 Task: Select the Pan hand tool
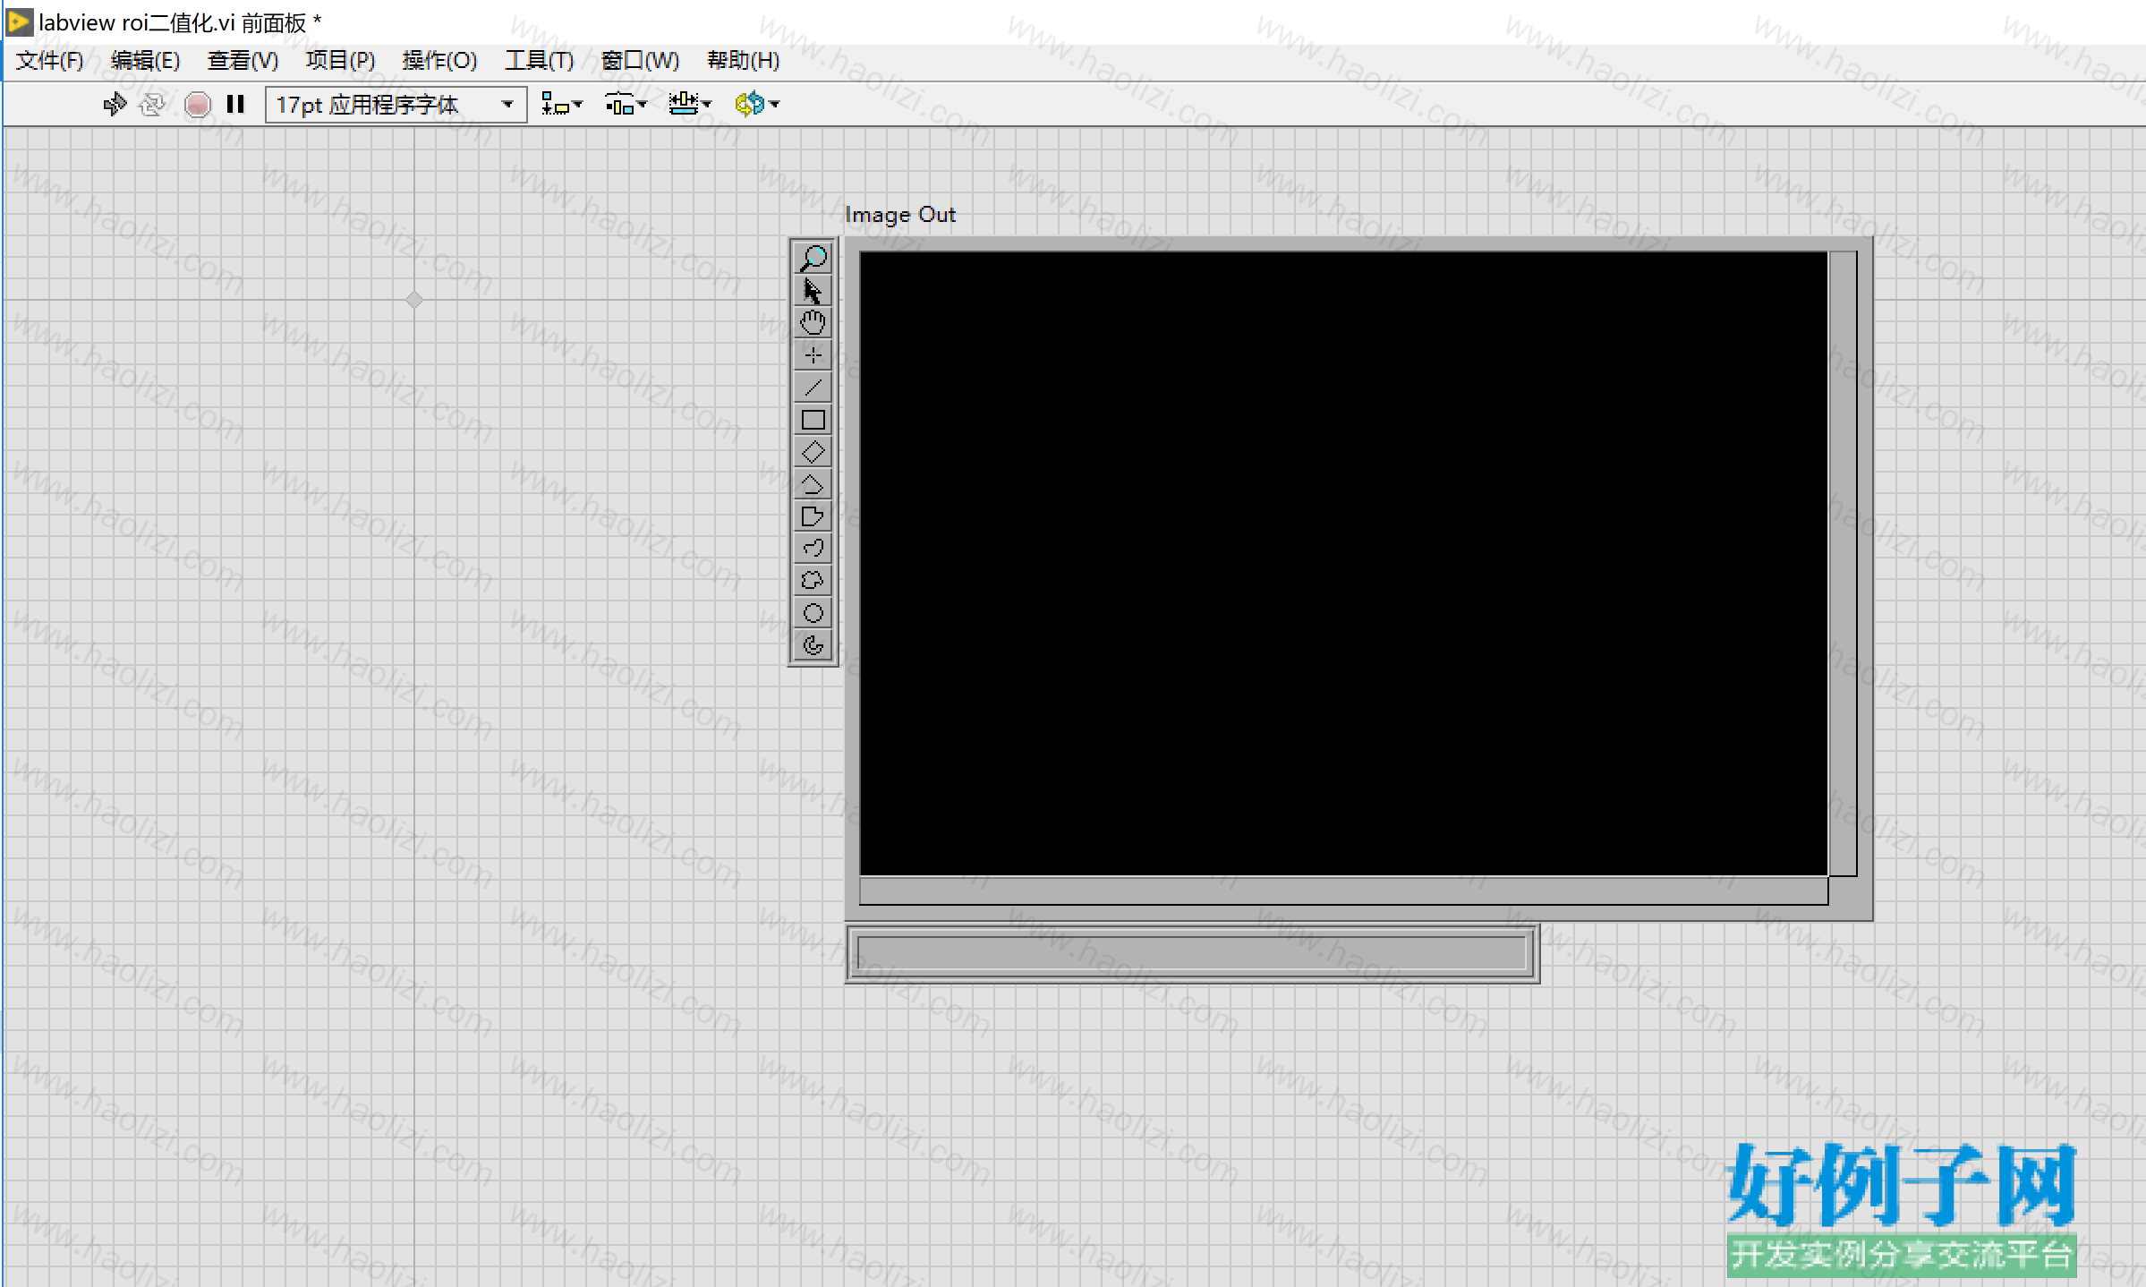coord(813,322)
